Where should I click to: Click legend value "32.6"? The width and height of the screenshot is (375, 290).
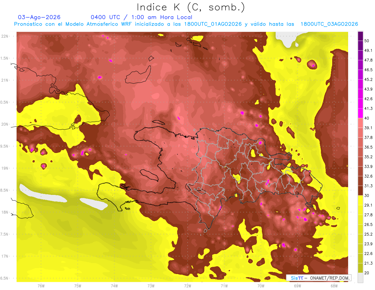tap(368, 176)
